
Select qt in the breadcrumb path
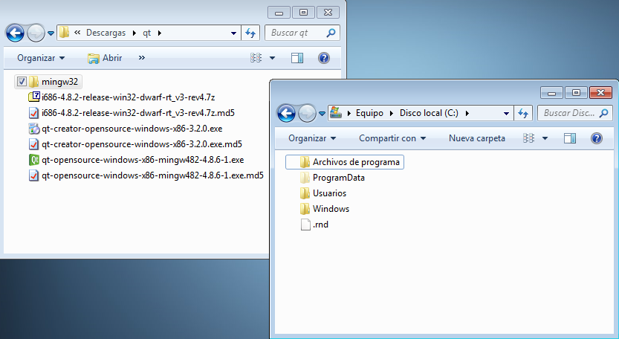coord(147,33)
